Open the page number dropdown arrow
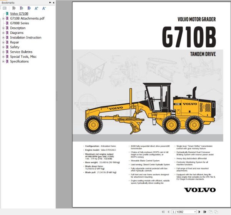The image size is (231, 215). [195, 212]
